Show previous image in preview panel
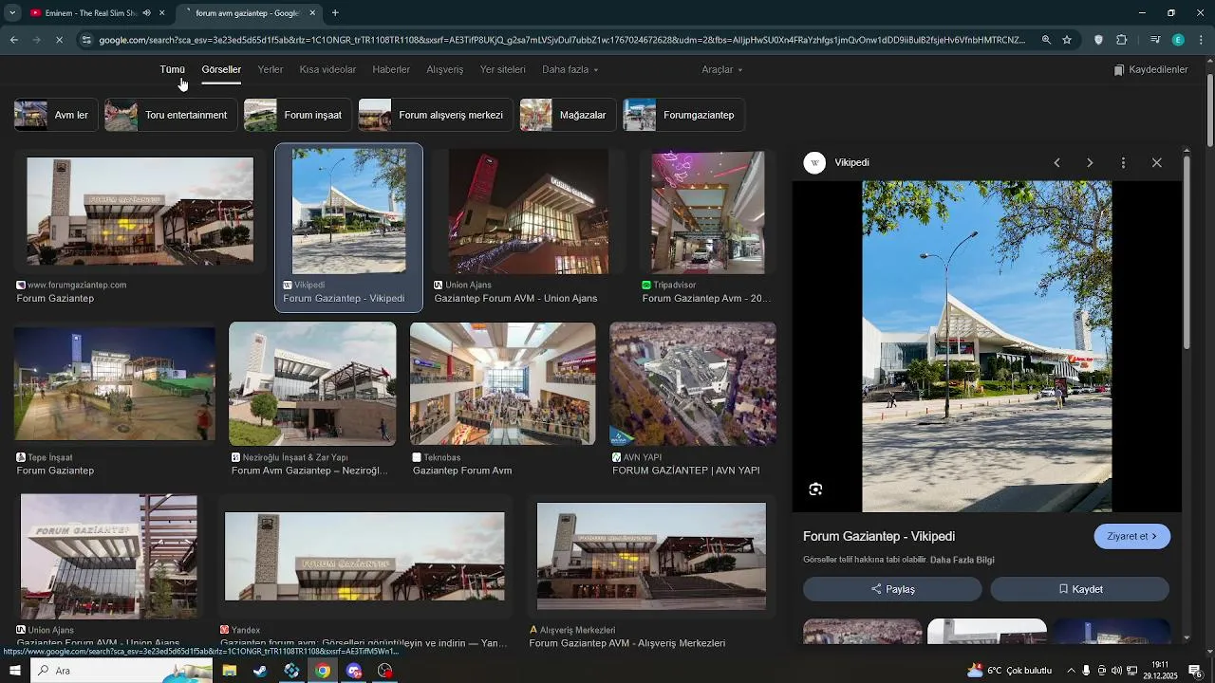This screenshot has width=1215, height=683. (x=1056, y=163)
